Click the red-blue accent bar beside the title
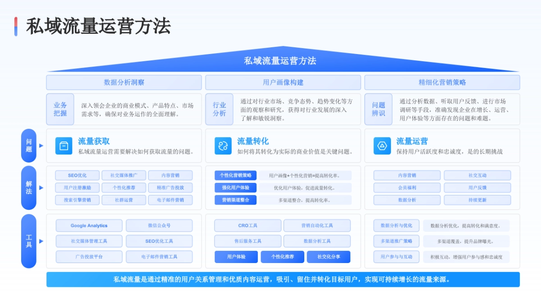541x304 pixels. click(x=17, y=27)
